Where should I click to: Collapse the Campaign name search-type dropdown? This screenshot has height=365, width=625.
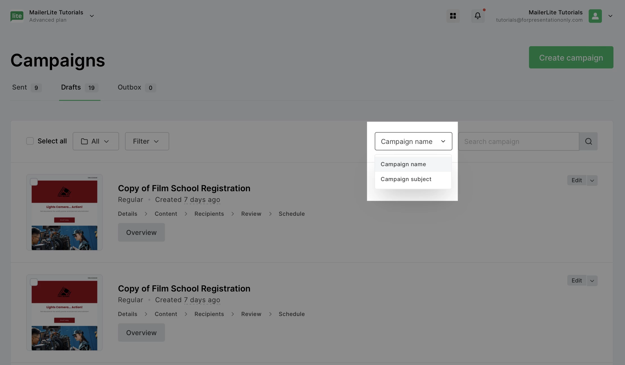(413, 141)
